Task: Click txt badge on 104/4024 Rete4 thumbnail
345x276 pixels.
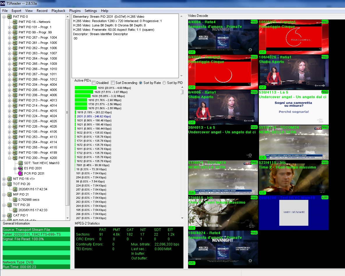Action: [192, 263]
